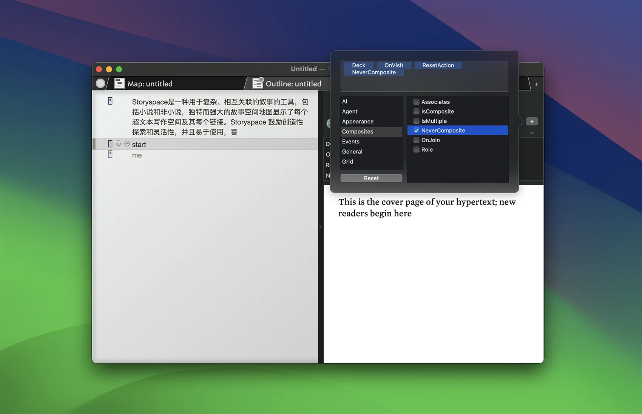Image resolution: width=642 pixels, height=414 pixels.
Task: Click the note icon next to me
Action: [x=110, y=154]
